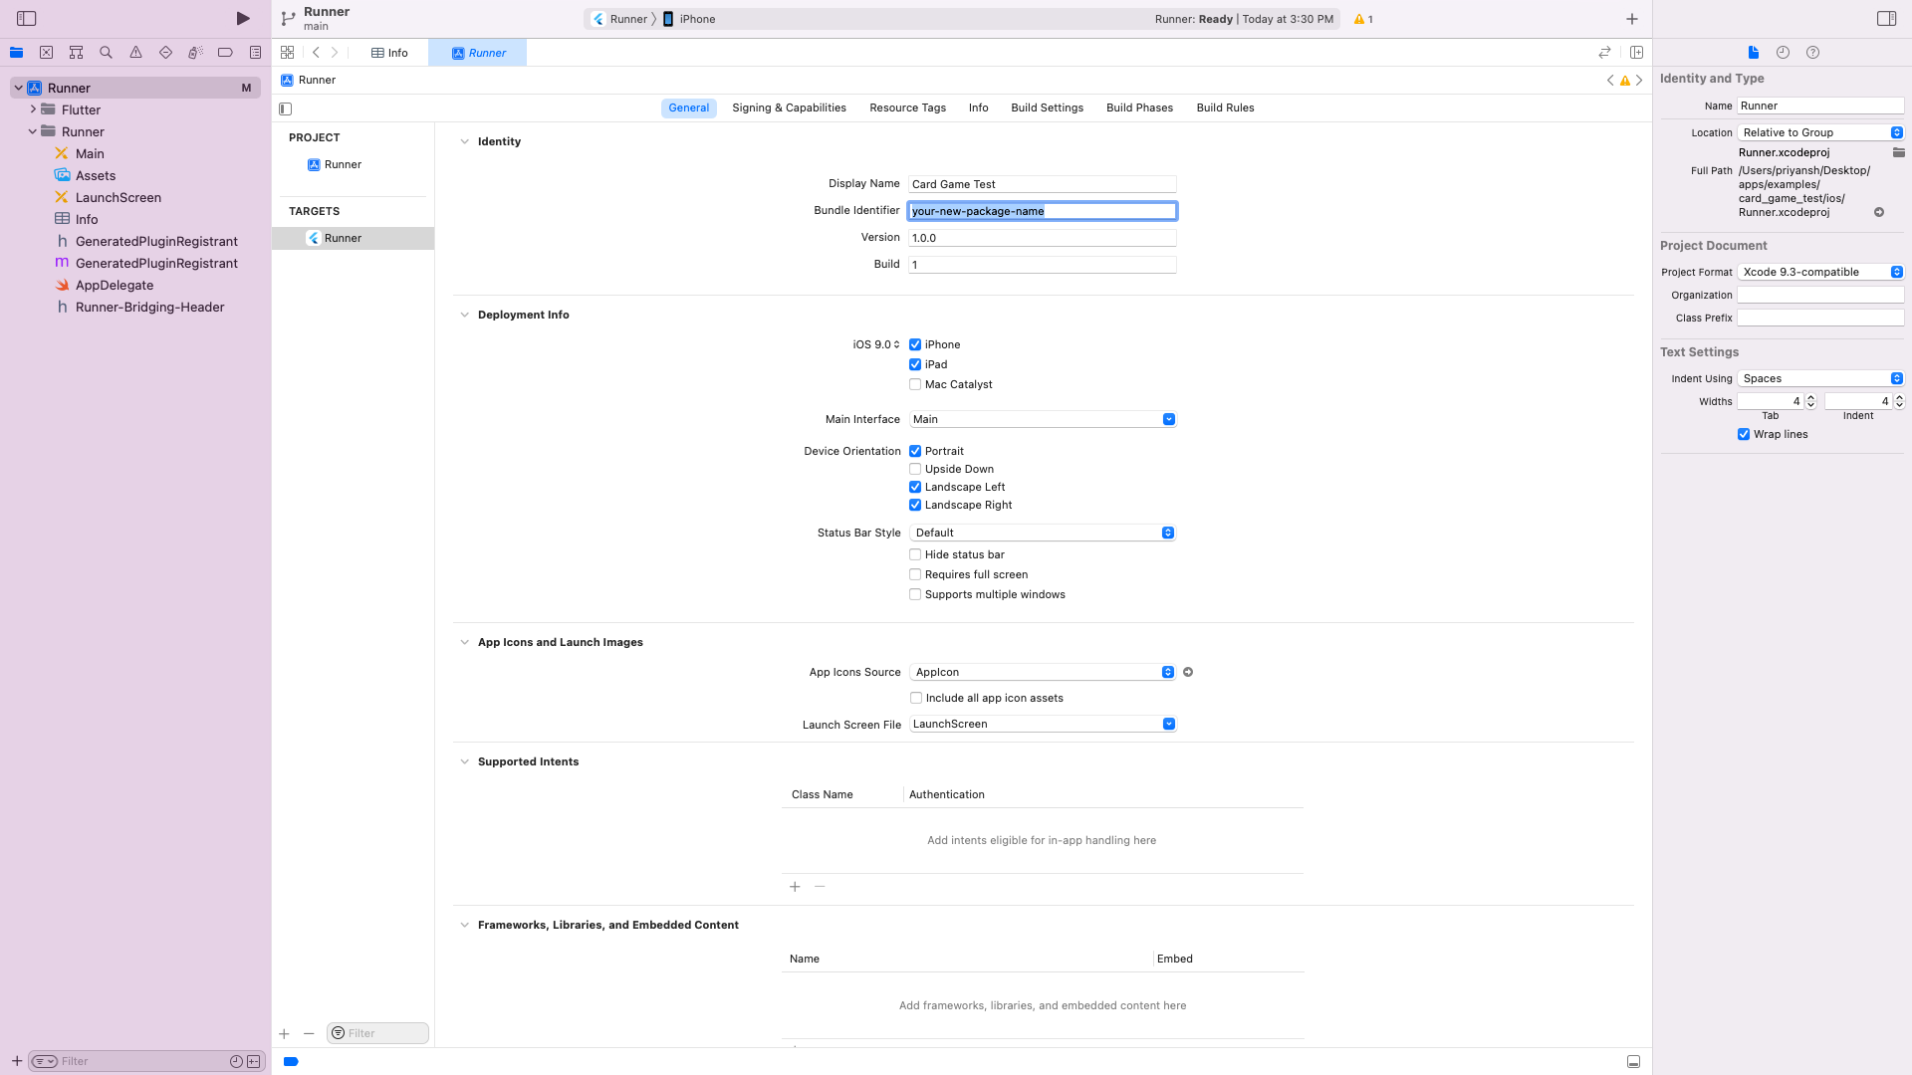Enable the Landscape Left orientation checkbox
Screen dimensions: 1912x1075
915,487
